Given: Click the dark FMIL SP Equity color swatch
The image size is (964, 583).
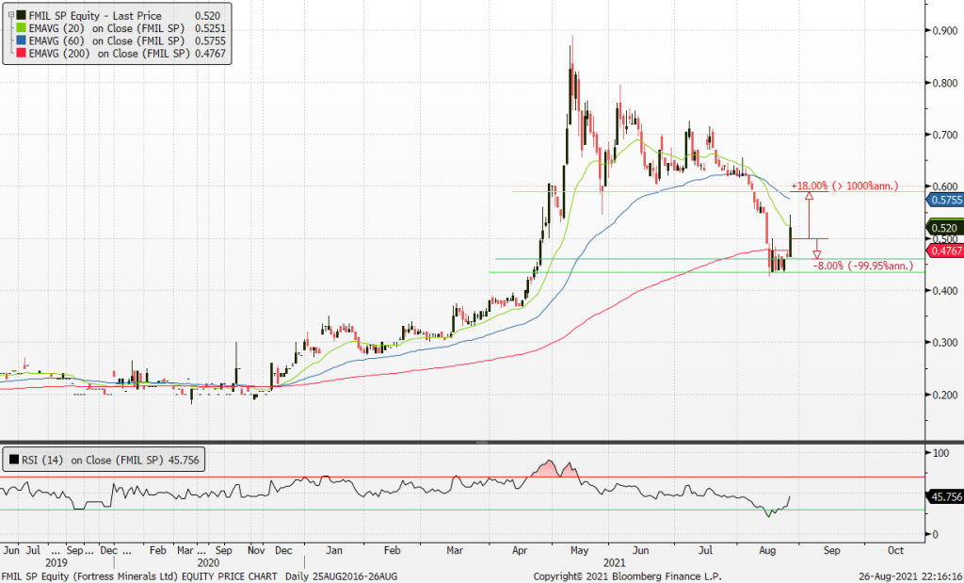Looking at the screenshot, I should pos(21,16).
